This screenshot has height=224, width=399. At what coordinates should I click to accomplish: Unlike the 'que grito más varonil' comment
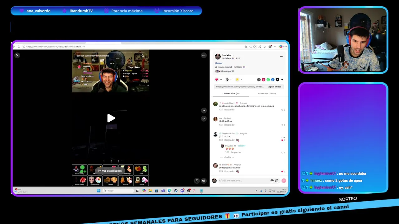coord(282,171)
